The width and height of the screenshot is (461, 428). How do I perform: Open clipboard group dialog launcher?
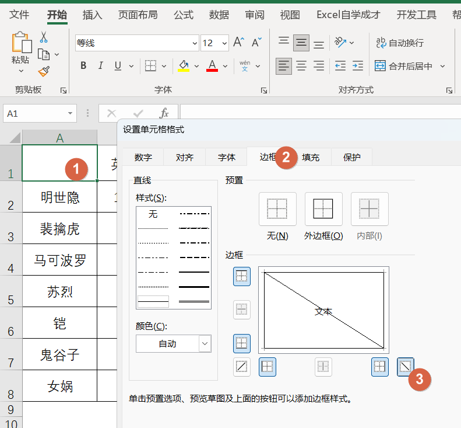coord(64,91)
